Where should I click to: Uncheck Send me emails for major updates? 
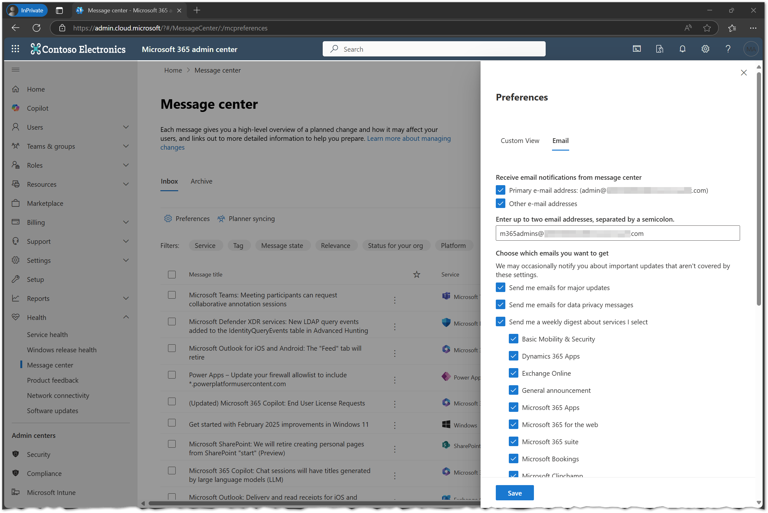(500, 288)
